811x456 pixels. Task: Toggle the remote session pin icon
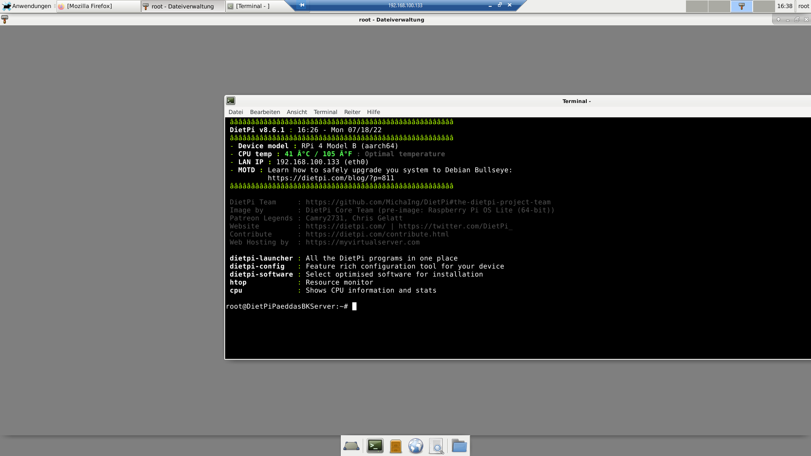(302, 5)
